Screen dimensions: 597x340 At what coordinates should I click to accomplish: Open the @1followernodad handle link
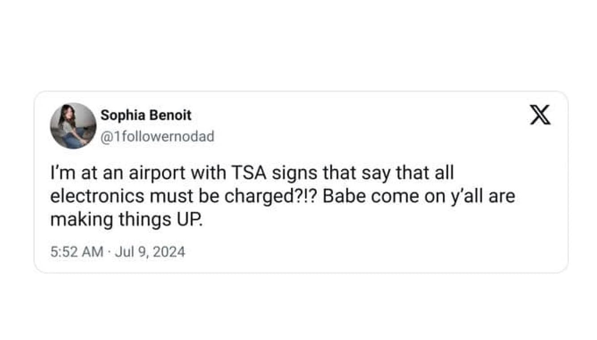point(157,136)
